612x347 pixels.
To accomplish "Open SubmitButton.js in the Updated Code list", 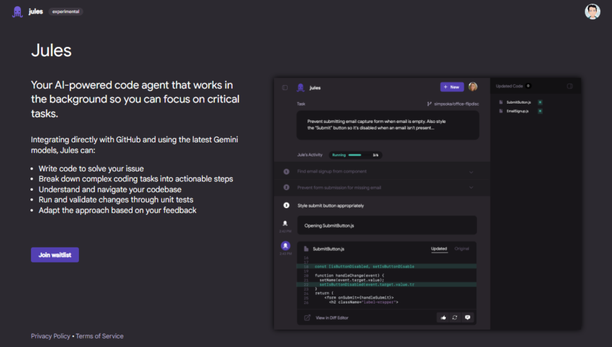I will point(519,102).
